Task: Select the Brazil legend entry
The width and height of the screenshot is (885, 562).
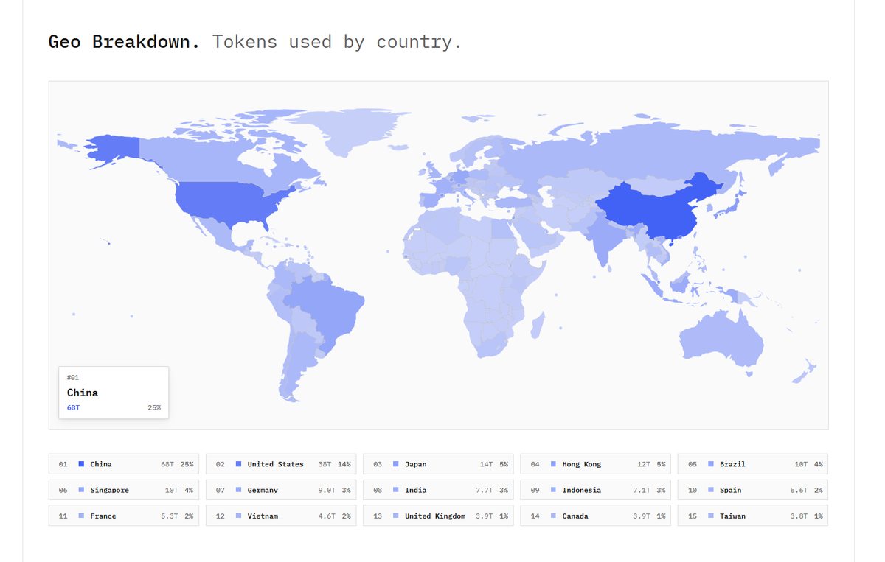Action: (753, 464)
